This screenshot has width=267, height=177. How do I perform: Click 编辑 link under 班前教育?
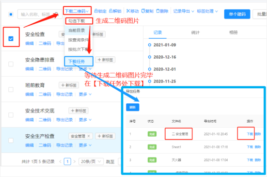pos(30,94)
